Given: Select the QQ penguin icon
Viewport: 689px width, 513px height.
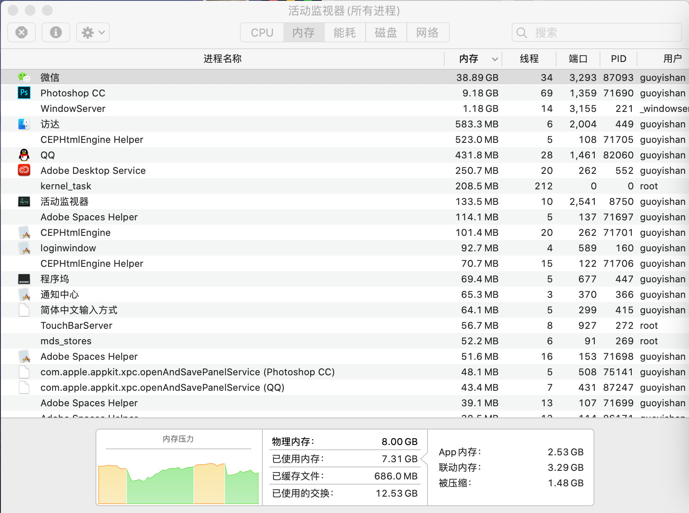Looking at the screenshot, I should click(24, 155).
